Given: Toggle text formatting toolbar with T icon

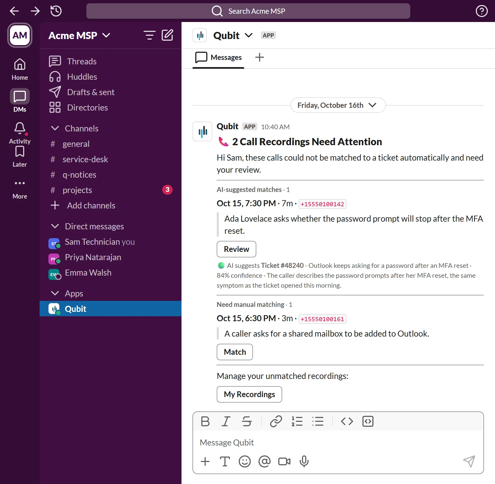Looking at the screenshot, I should (225, 461).
